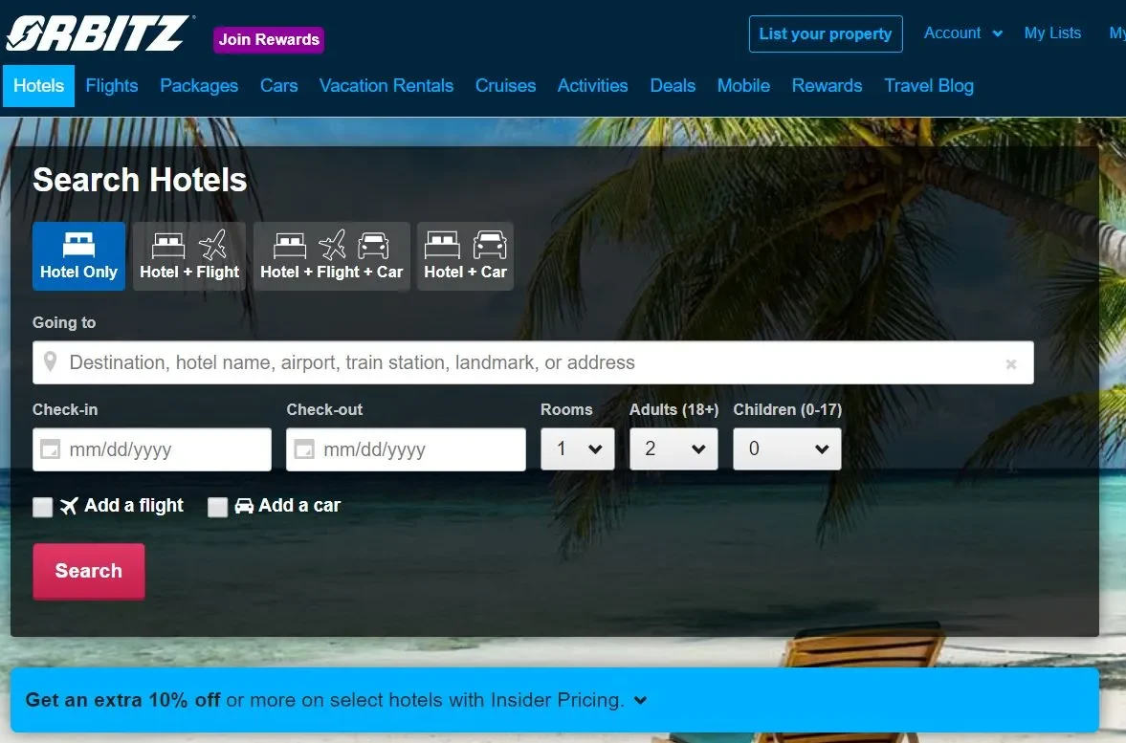Open the Children (0-17) dropdown
This screenshot has height=743, width=1126.
(787, 448)
